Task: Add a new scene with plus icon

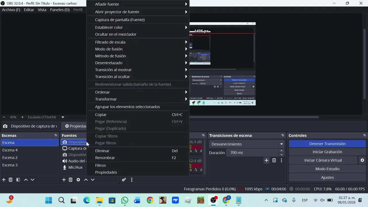Action: coord(4,180)
